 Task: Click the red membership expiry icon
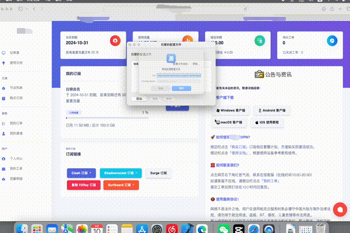115,41
